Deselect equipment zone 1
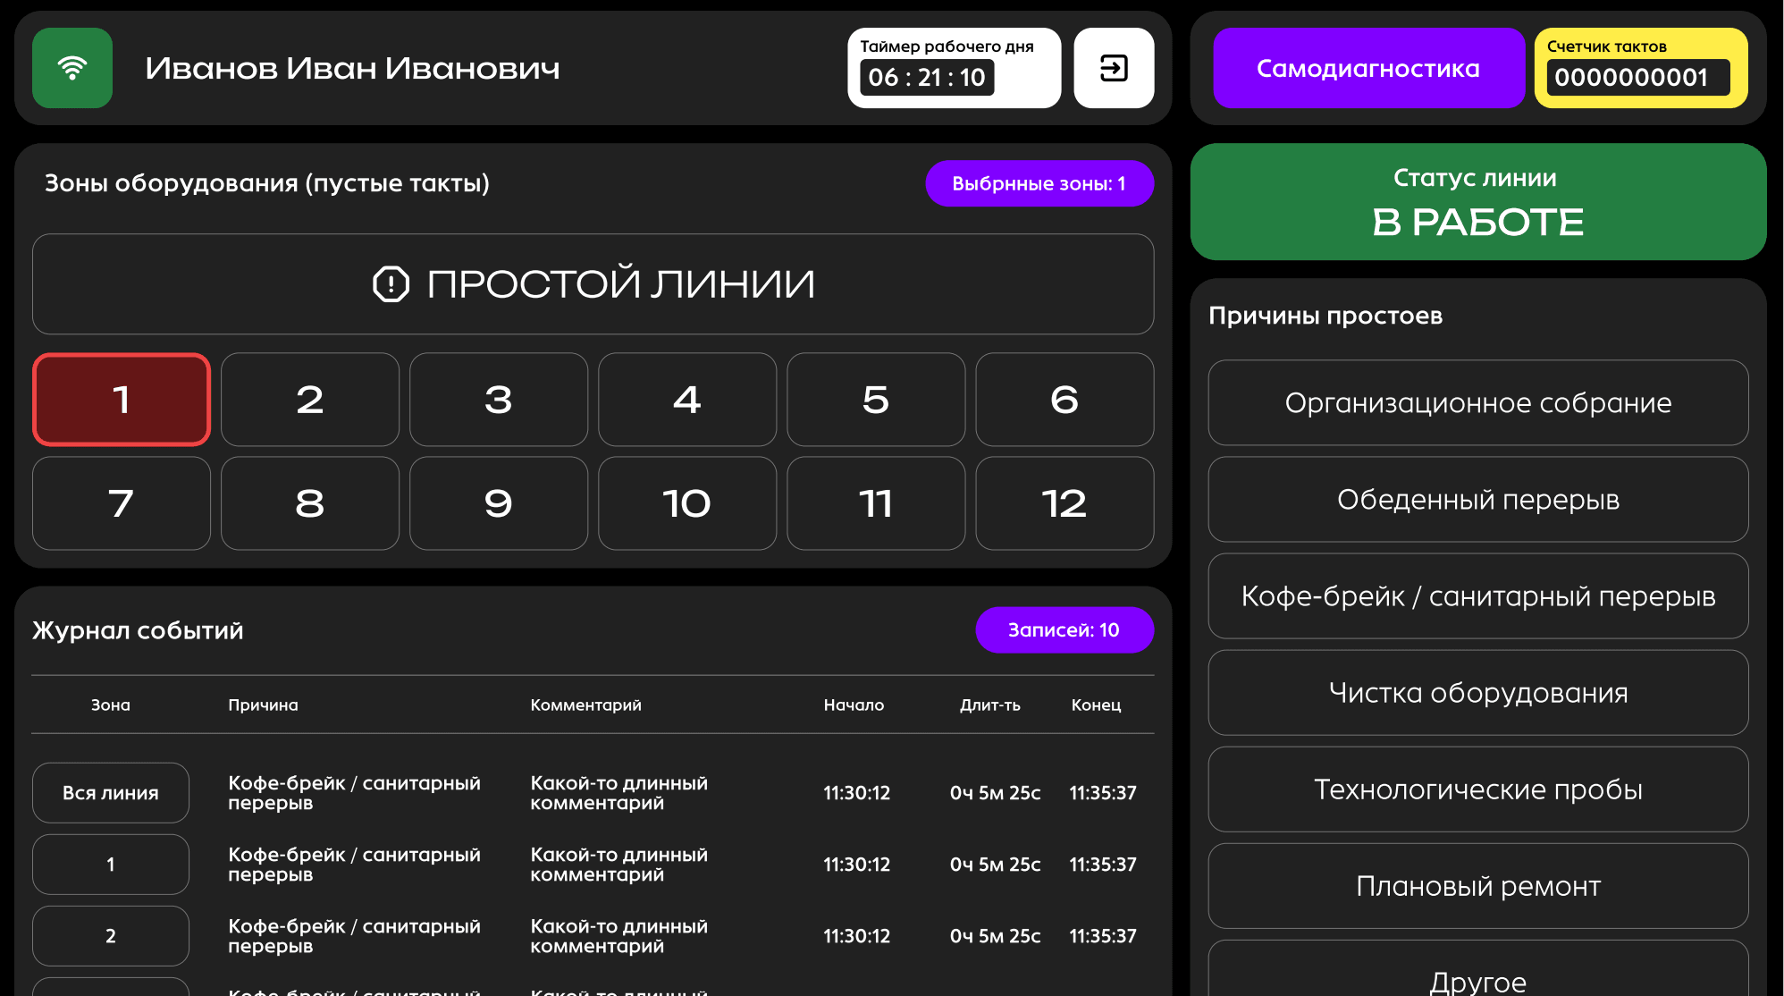Image resolution: width=1784 pixels, height=996 pixels. click(122, 400)
